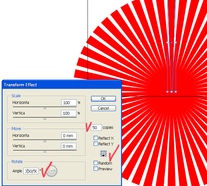Click the Move Horizontal mm field
Image resolution: width=207 pixels, height=186 pixels.
pyautogui.click(x=69, y=136)
